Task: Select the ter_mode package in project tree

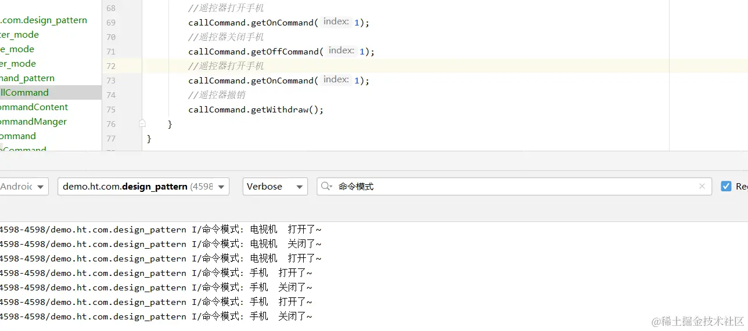Action: click(x=19, y=35)
